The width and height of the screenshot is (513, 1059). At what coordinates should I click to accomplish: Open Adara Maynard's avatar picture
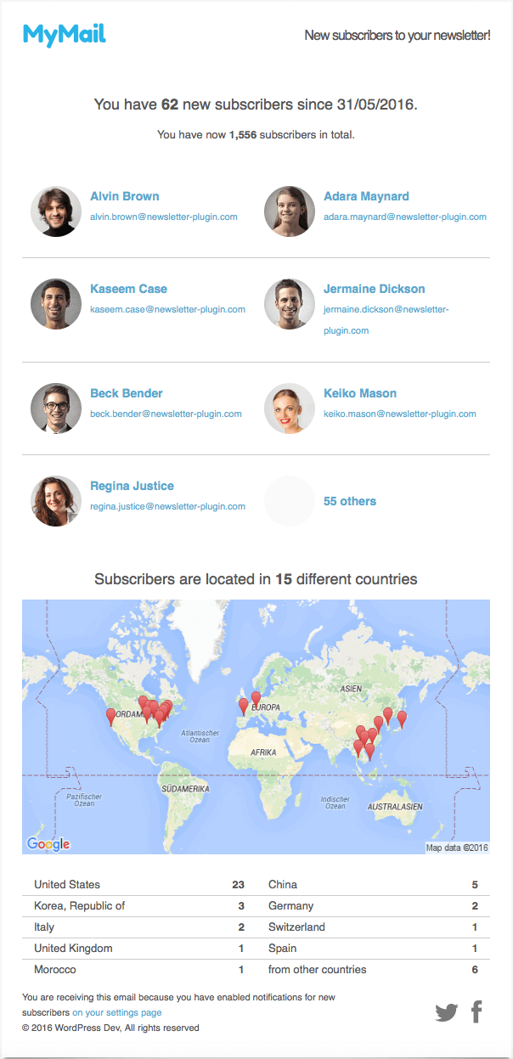pos(290,211)
